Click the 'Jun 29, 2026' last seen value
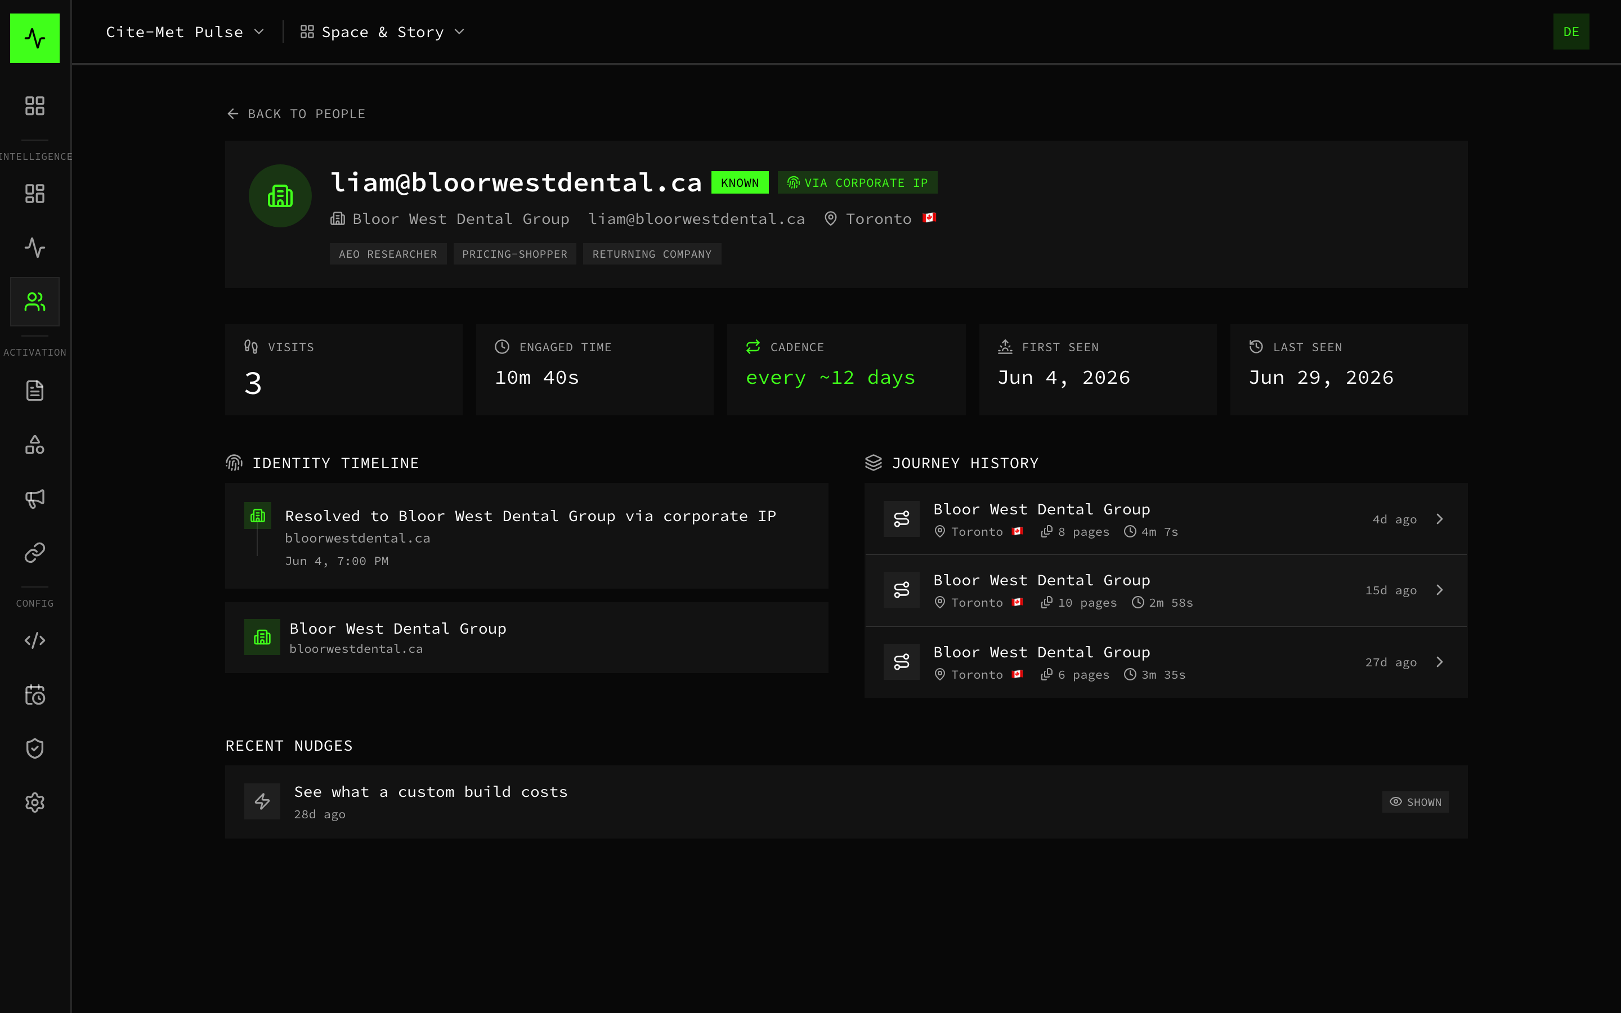Screen dimensions: 1621x1013 coord(1321,378)
